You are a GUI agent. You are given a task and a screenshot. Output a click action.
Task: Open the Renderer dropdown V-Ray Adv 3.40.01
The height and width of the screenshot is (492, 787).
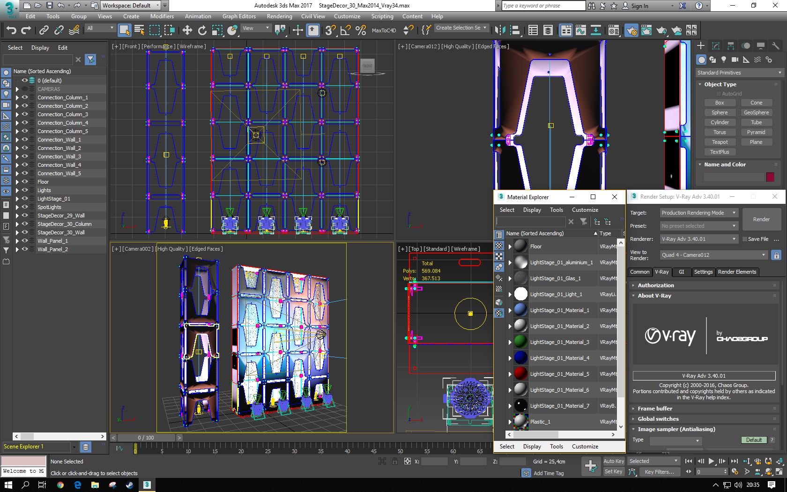tap(698, 239)
